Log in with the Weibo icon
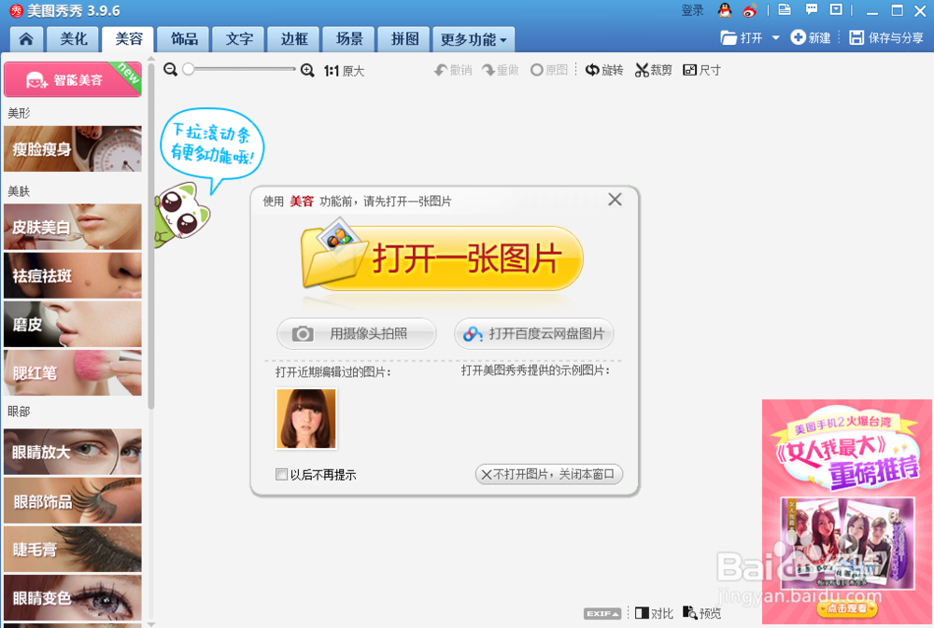The image size is (934, 628). coord(749,10)
